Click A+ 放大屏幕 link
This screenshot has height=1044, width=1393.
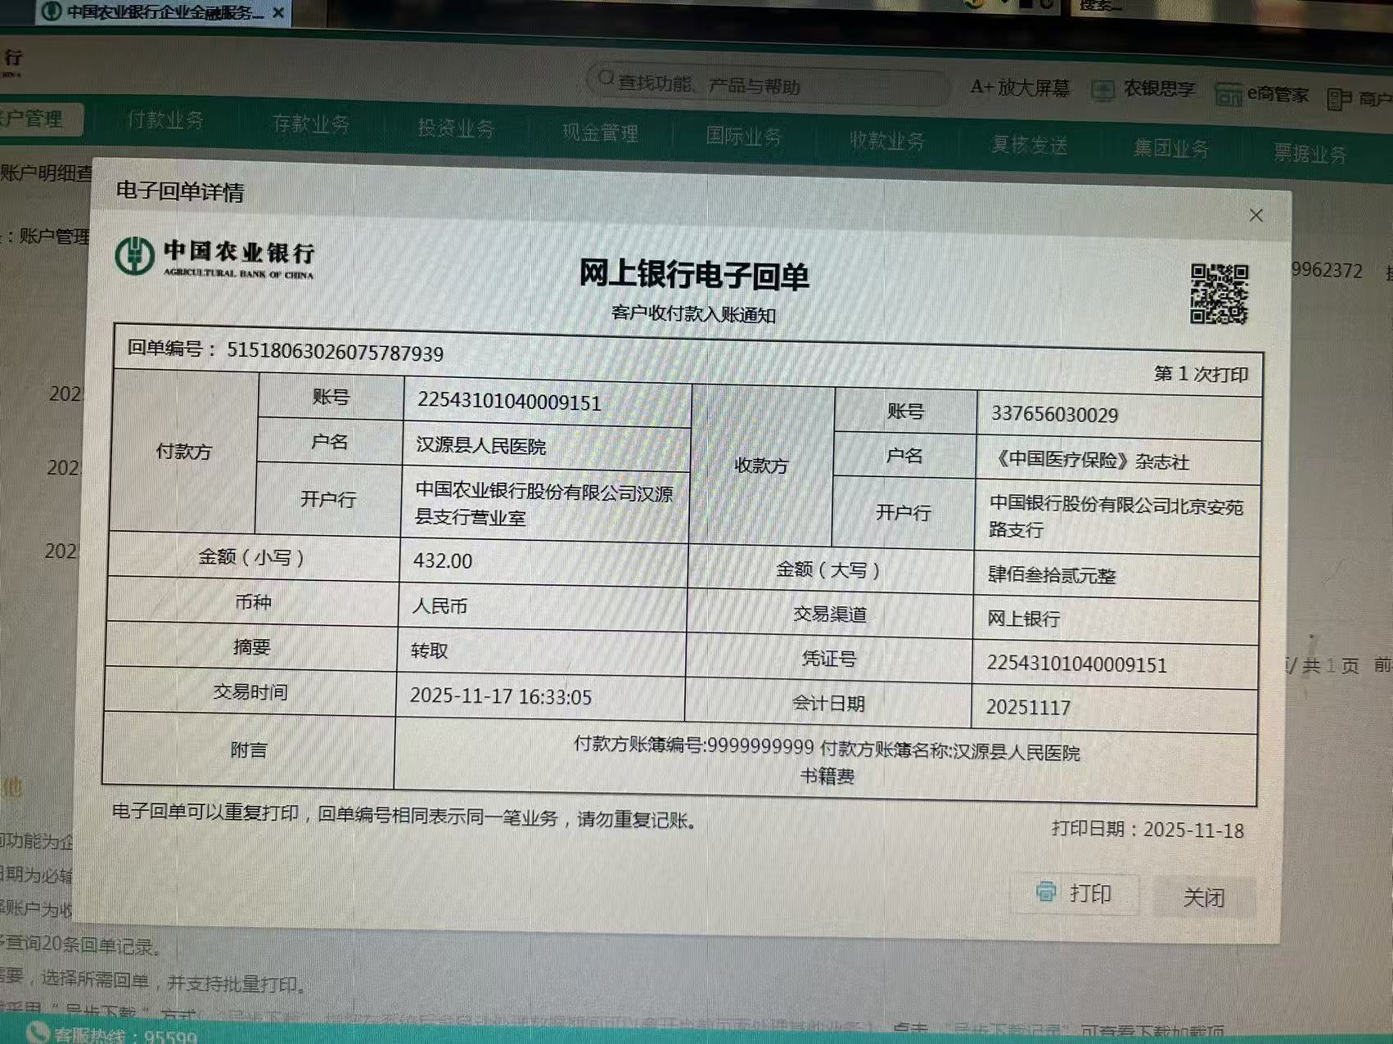[x=1020, y=88]
